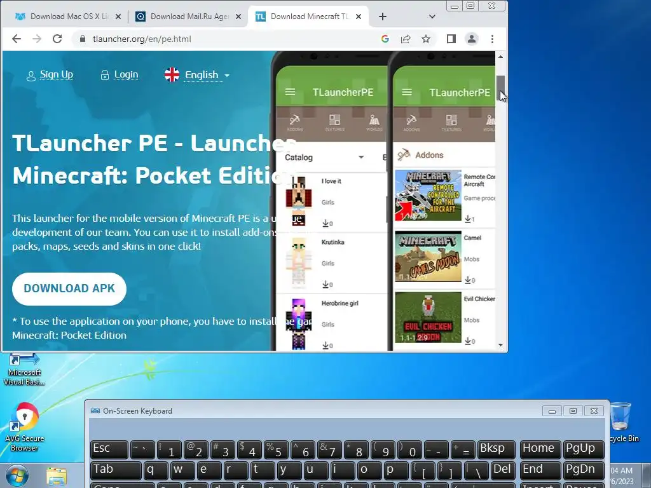Click the Del key on On-Screen Keyboard
Screen dimensions: 651x488
point(503,470)
